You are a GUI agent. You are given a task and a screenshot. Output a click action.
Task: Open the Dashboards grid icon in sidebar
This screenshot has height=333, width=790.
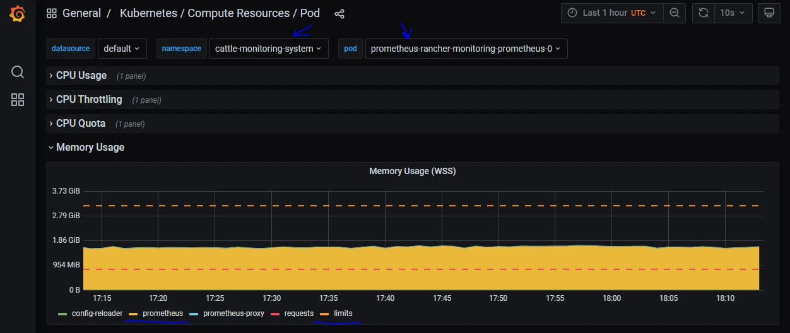(x=18, y=100)
